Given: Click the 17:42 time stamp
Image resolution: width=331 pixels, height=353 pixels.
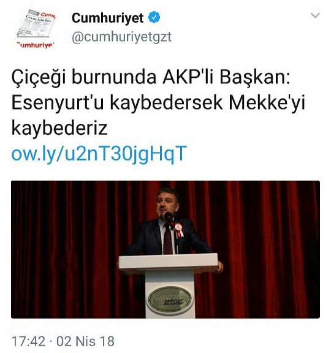Looking at the screenshot, I should (x=28, y=341).
